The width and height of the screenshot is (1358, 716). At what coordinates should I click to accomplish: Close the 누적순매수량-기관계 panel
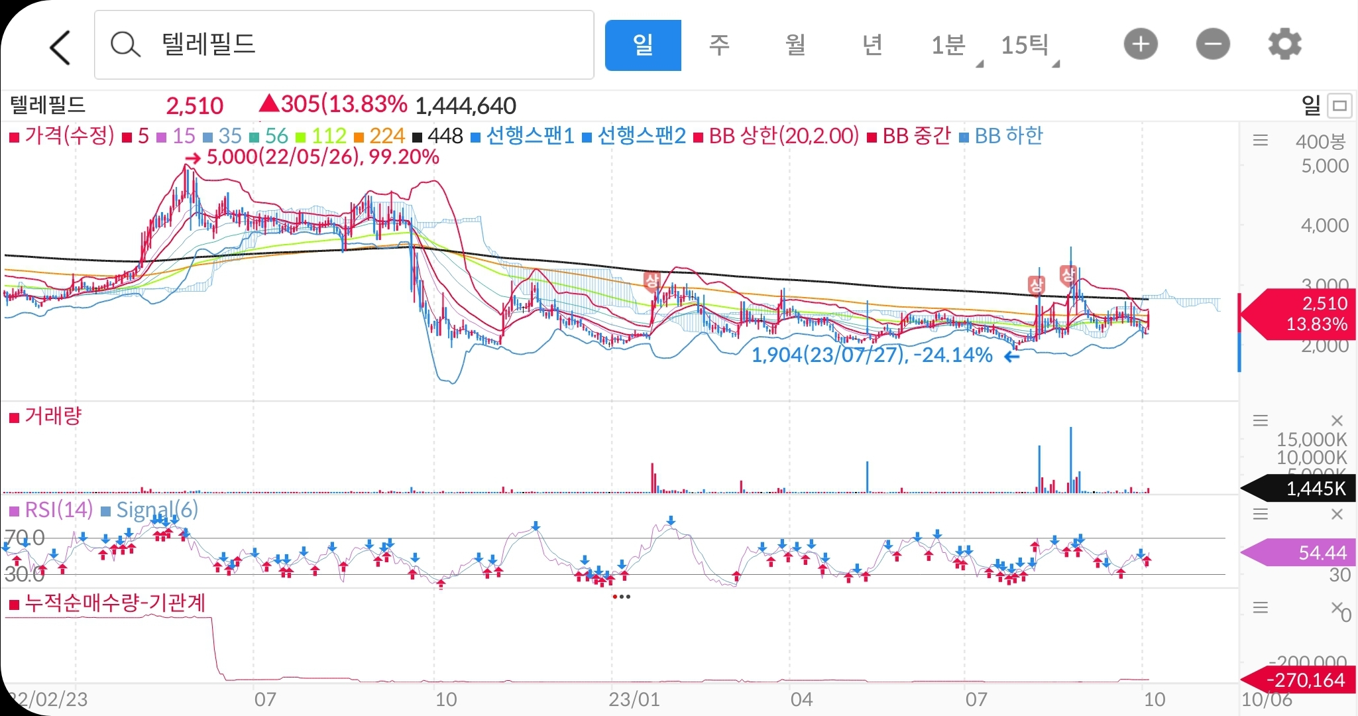[x=1337, y=607]
